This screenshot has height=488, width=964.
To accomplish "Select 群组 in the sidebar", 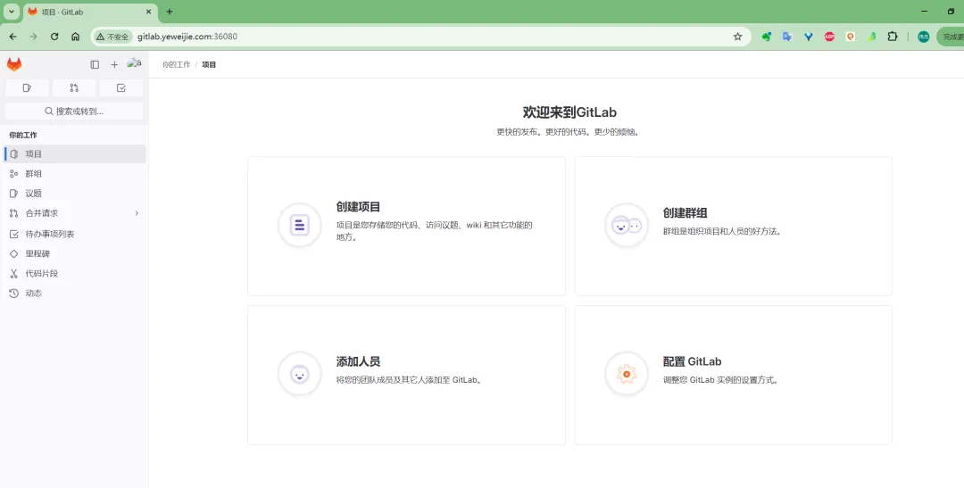I will pyautogui.click(x=34, y=174).
